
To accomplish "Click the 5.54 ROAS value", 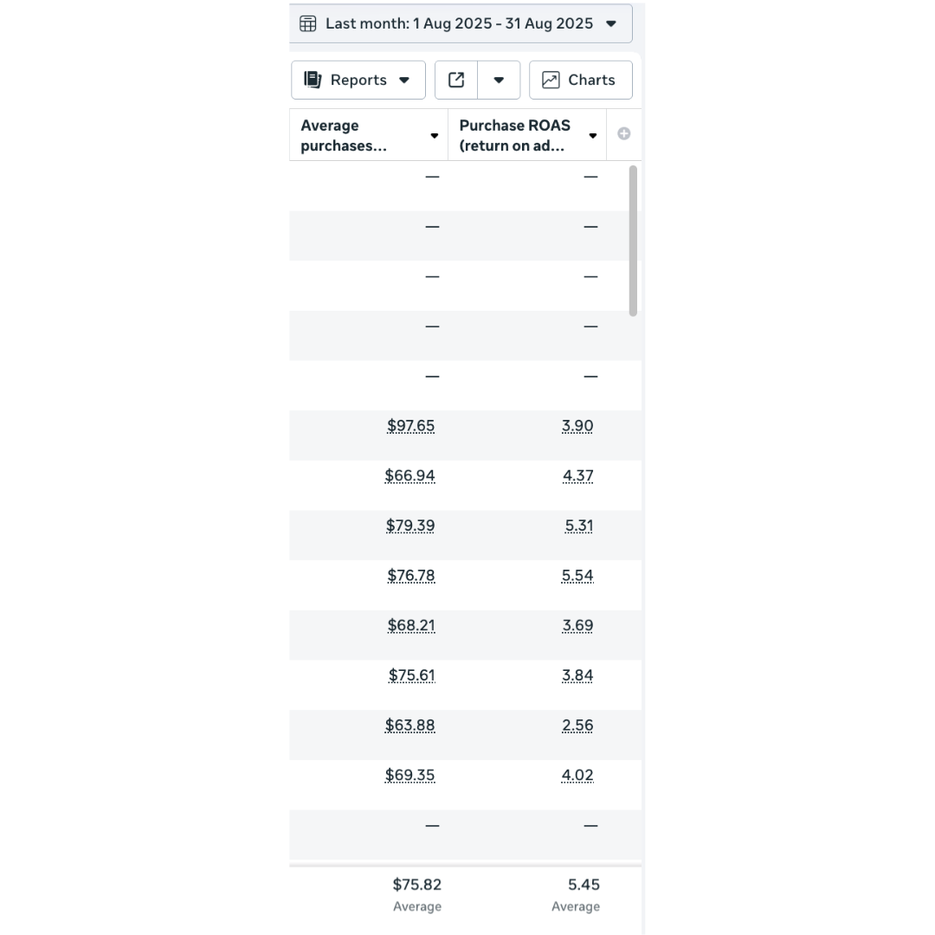I will point(577,576).
